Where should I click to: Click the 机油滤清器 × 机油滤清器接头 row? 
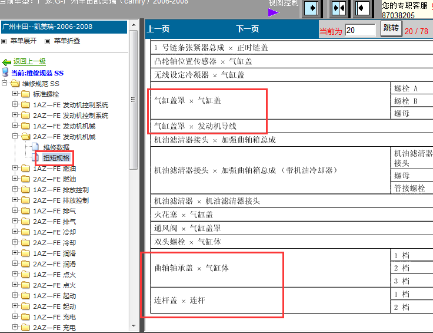click(292, 201)
